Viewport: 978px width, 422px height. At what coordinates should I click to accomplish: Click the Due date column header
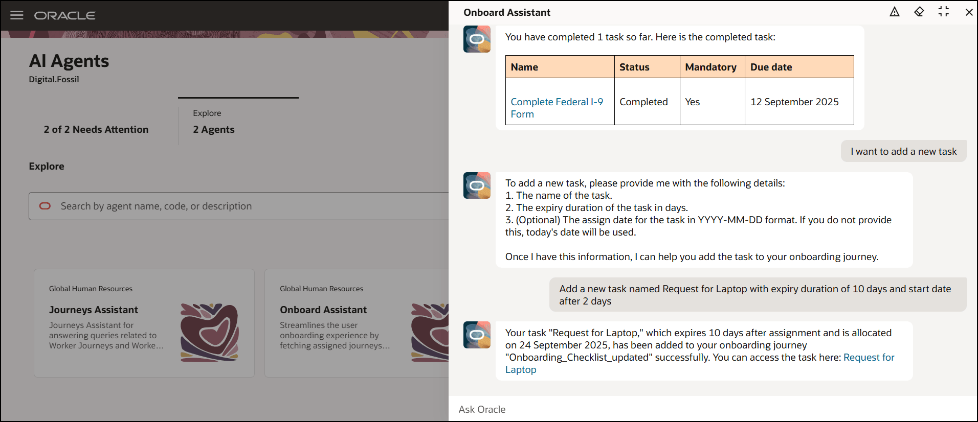[799, 67]
